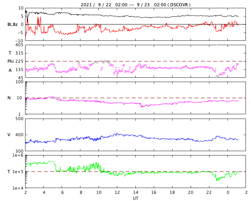Click the '405' y-axis tick value
Viewport: 251px width, 201px height.
(x=19, y=45)
